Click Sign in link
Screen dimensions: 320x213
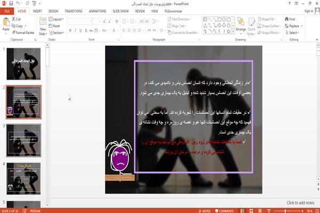309,11
